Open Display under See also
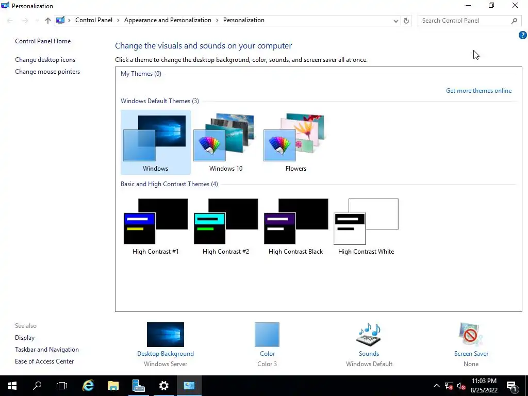The image size is (528, 396). coord(25,337)
